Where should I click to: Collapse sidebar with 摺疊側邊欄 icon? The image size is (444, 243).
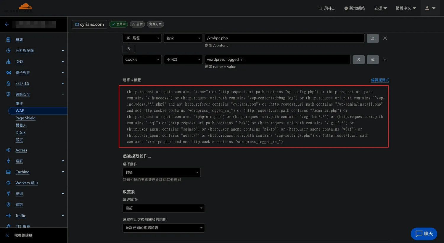pyautogui.click(x=7, y=235)
